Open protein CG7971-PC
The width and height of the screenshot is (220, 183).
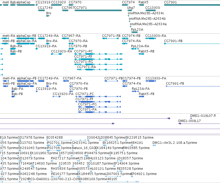coord(85,94)
